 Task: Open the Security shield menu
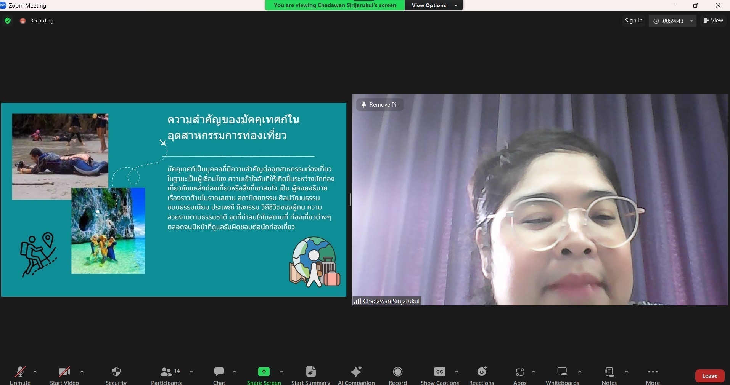116,375
